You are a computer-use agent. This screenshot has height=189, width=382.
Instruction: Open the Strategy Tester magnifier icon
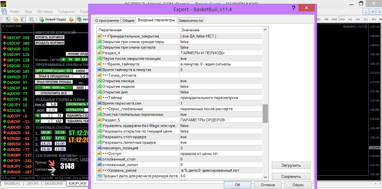(x=31, y=19)
